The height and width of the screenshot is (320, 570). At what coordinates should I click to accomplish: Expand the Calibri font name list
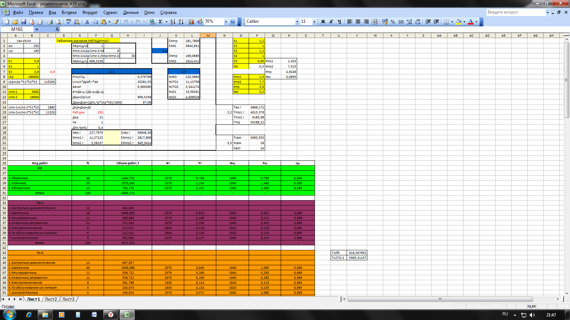coord(297,22)
